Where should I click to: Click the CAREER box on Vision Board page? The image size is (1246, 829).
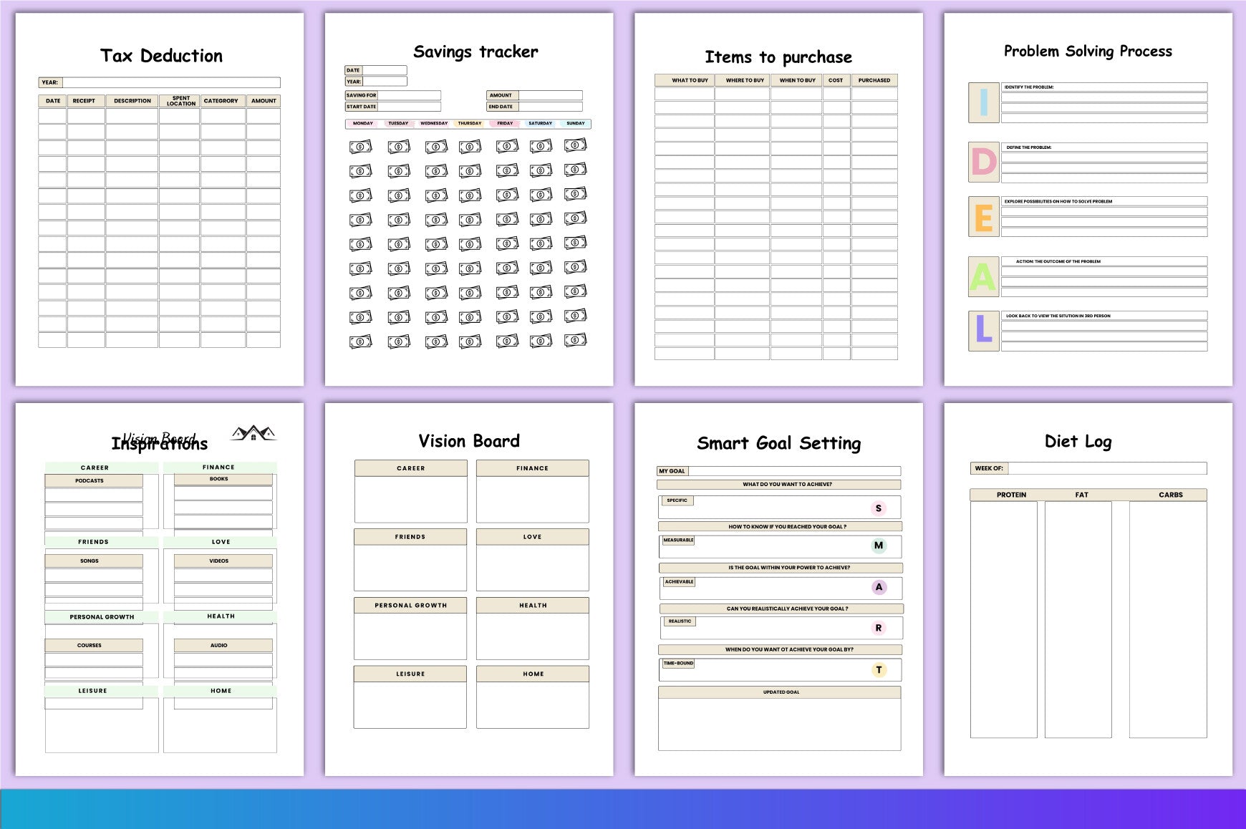[x=411, y=491]
